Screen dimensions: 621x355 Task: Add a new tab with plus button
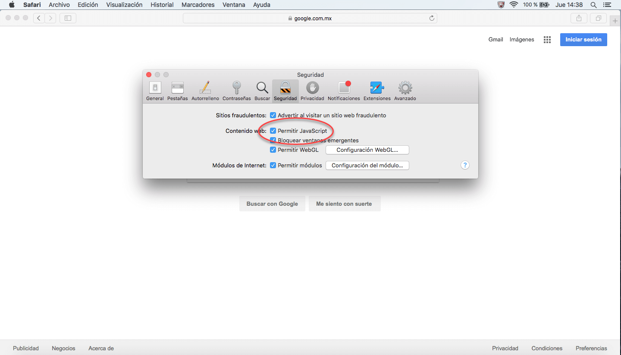pos(615,21)
